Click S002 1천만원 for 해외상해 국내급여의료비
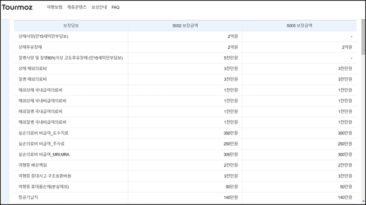The image size is (366, 205). click(x=231, y=90)
